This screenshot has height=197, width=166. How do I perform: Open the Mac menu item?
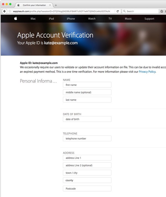(33, 19)
